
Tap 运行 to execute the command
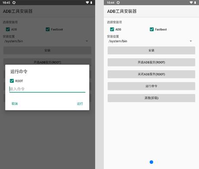(x=80, y=104)
